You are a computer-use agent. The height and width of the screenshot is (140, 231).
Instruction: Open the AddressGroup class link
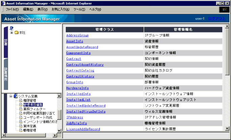point(77,35)
